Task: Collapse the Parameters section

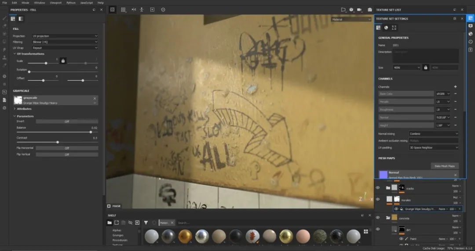Action: click(x=15, y=116)
